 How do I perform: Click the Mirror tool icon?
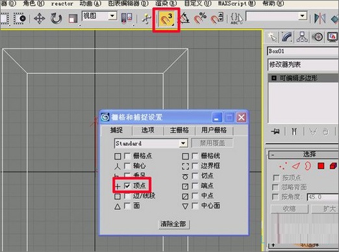pos(320,18)
